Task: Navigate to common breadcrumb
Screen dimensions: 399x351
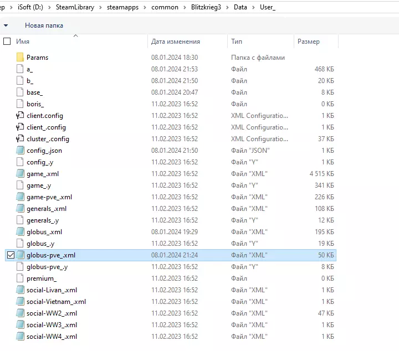Action: pyautogui.click(x=165, y=7)
